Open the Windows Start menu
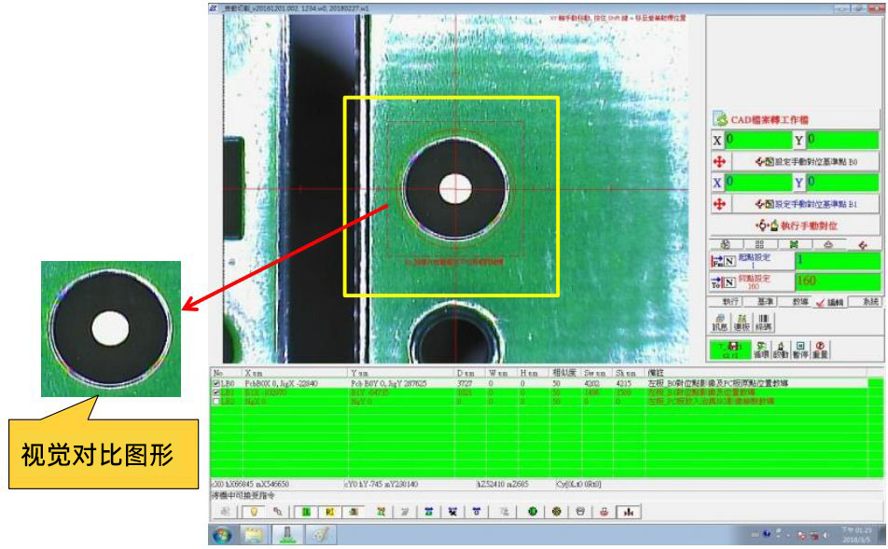This screenshot has width=888, height=549. [223, 536]
